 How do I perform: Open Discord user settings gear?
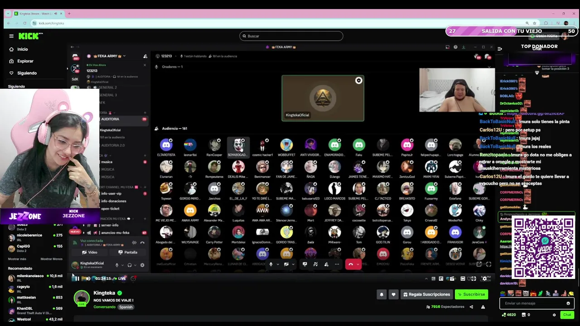point(142,265)
